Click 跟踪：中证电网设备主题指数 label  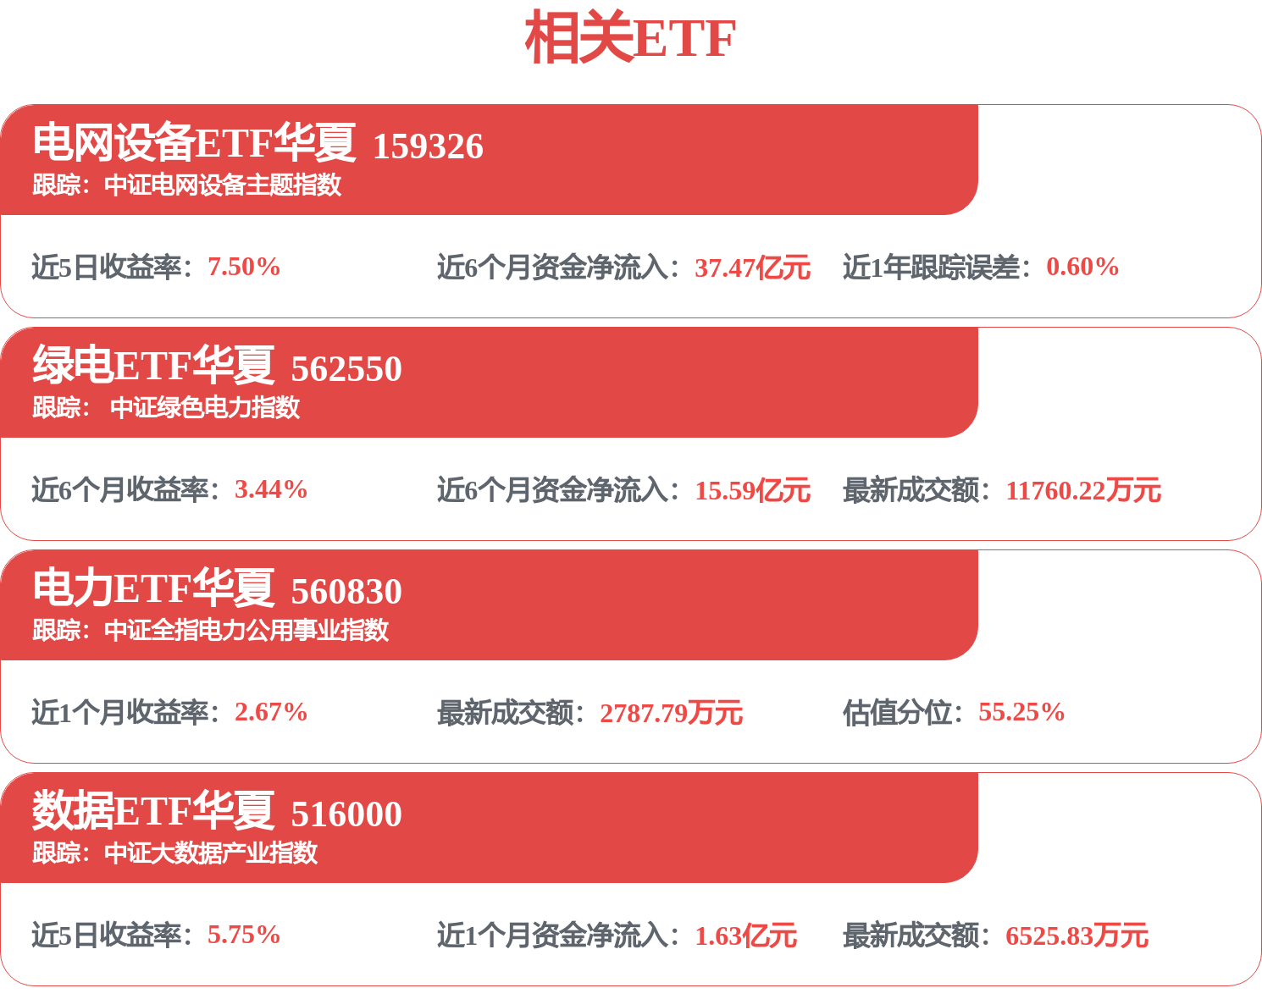[x=186, y=185]
